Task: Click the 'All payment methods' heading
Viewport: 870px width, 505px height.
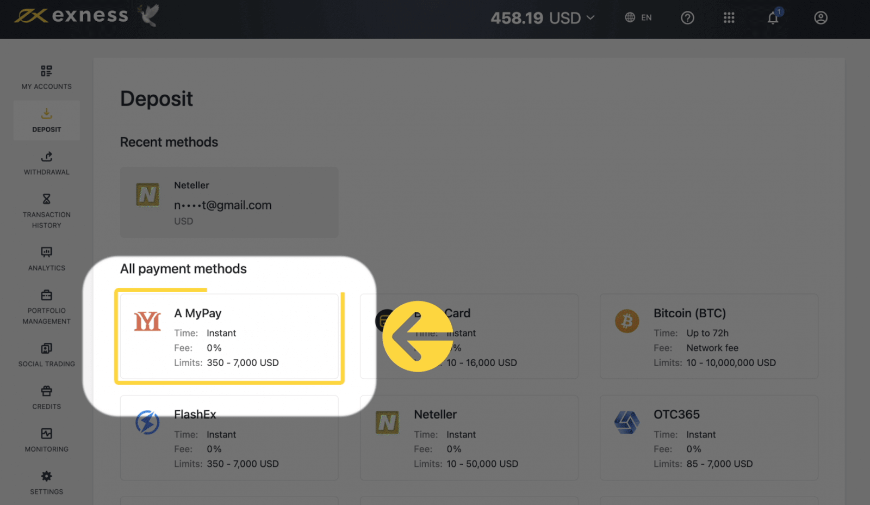Action: pos(183,269)
